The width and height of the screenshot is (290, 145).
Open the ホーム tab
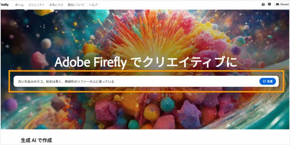pos(19,5)
